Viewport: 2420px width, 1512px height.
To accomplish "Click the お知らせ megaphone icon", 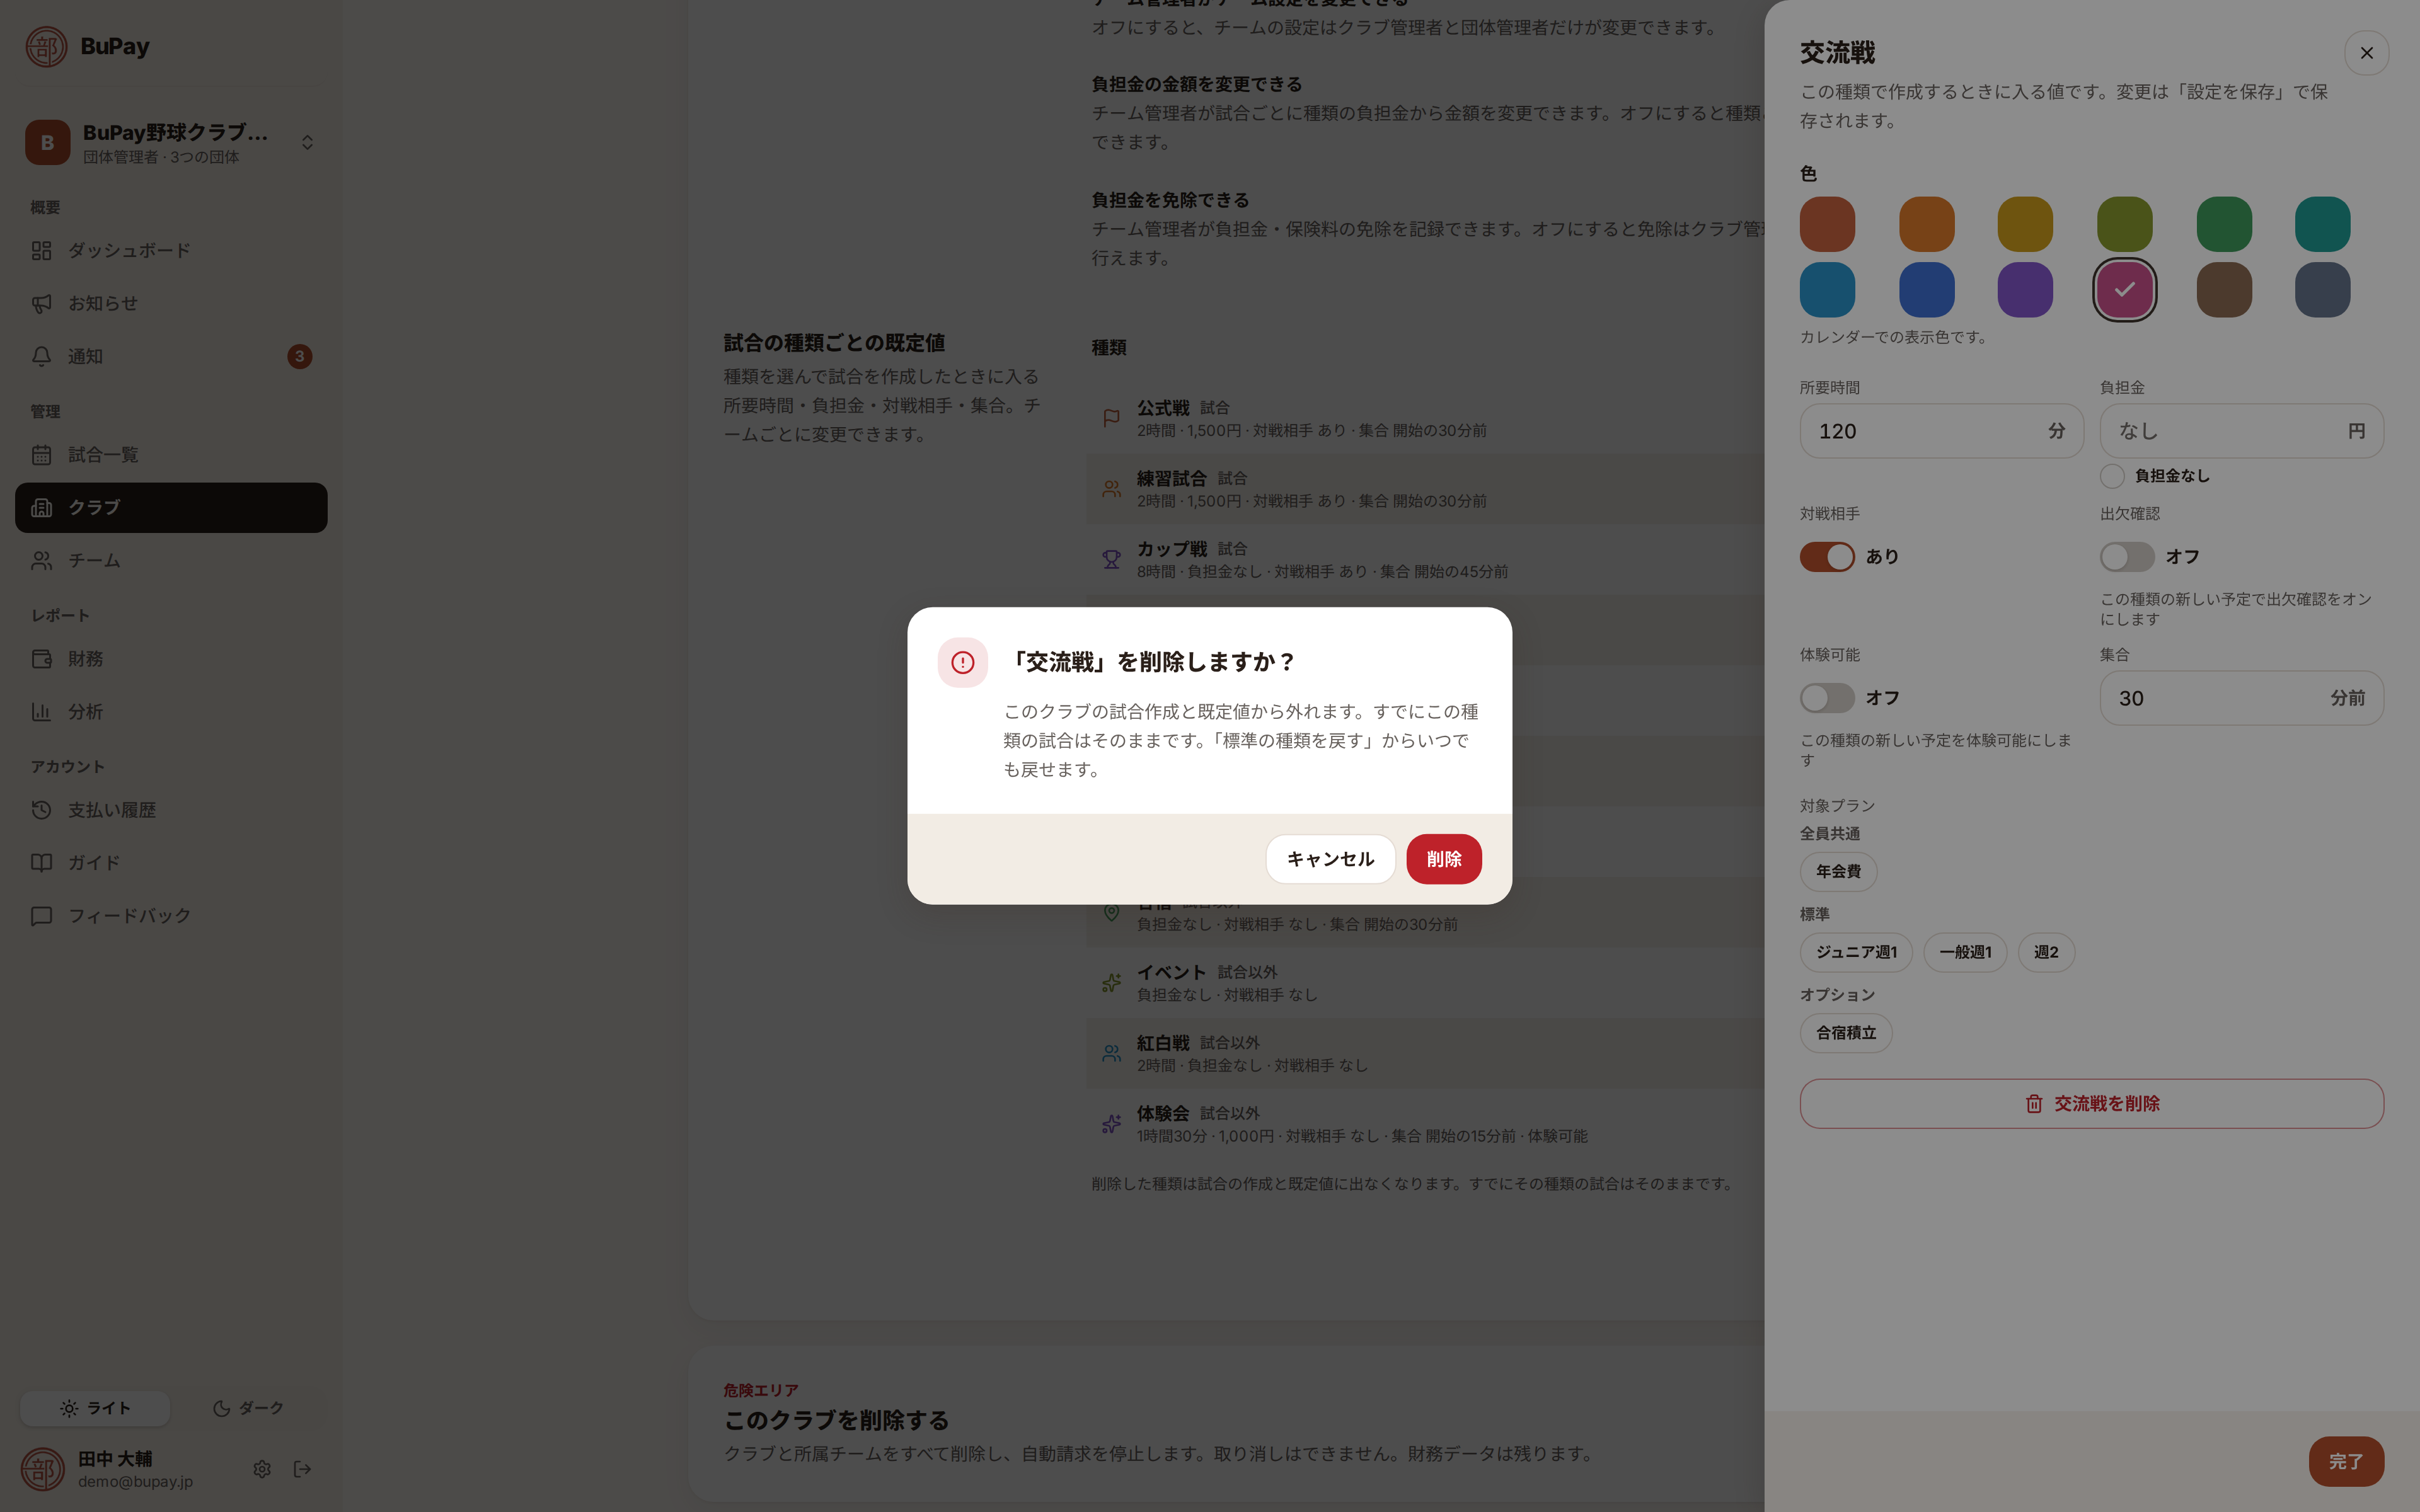I will click(41, 303).
